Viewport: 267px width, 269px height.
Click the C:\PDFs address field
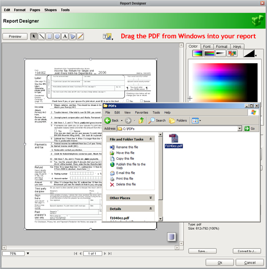[178, 129]
